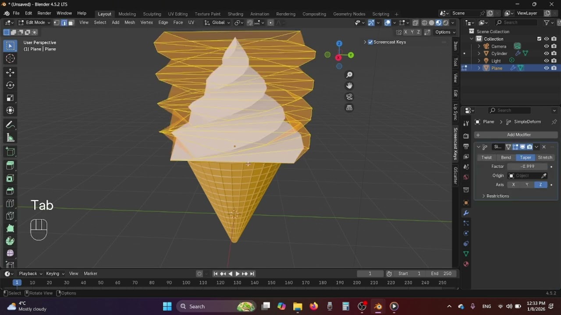The image size is (561, 315).
Task: Collapse the SimpleDeform modifier panel
Action: [x=479, y=147]
